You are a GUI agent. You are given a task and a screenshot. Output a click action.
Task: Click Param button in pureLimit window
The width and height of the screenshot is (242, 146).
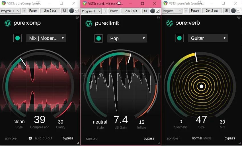pyautogui.click(x=114, y=11)
